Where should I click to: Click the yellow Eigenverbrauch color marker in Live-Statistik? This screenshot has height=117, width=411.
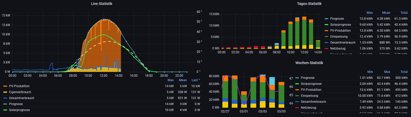pos(5,92)
